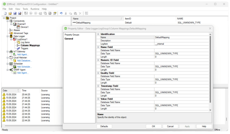230x134 pixels.
Task: Collapse the Name Field property section
Action: pyautogui.click(x=98, y=47)
